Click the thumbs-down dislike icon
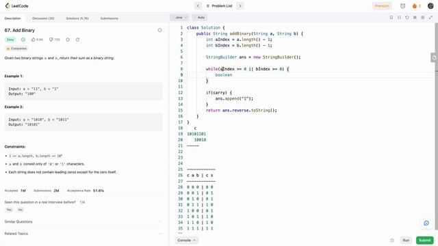 coord(51,40)
